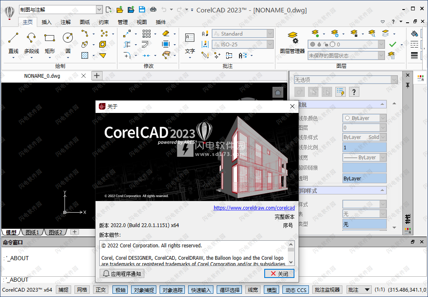Open Quick Select with the lightning list icon
The width and height of the screenshot is (428, 297).
coord(341,92)
